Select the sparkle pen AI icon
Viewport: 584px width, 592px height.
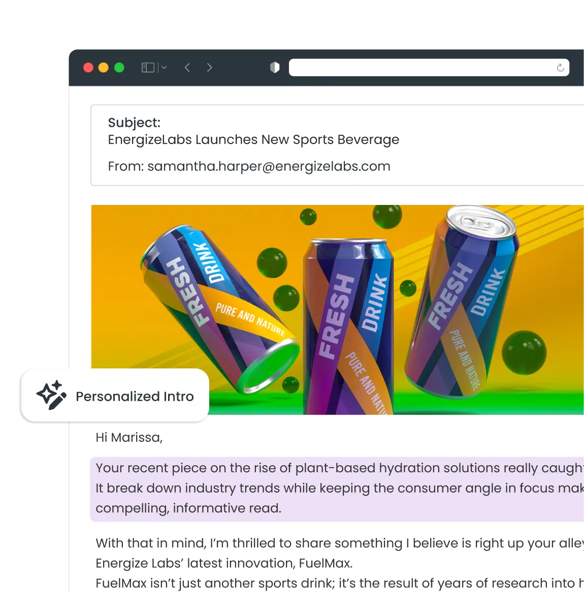pos(51,395)
